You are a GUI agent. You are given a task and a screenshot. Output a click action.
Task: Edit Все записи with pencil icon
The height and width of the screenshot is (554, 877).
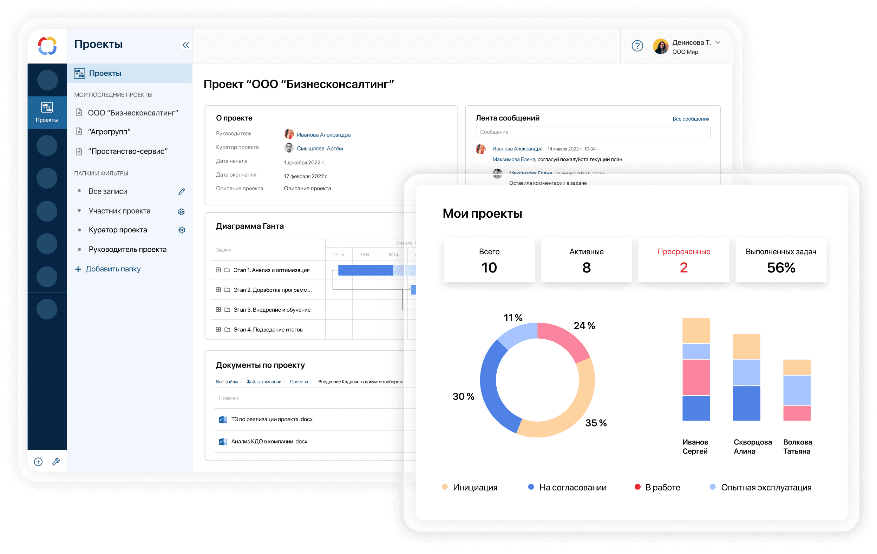[x=182, y=191]
